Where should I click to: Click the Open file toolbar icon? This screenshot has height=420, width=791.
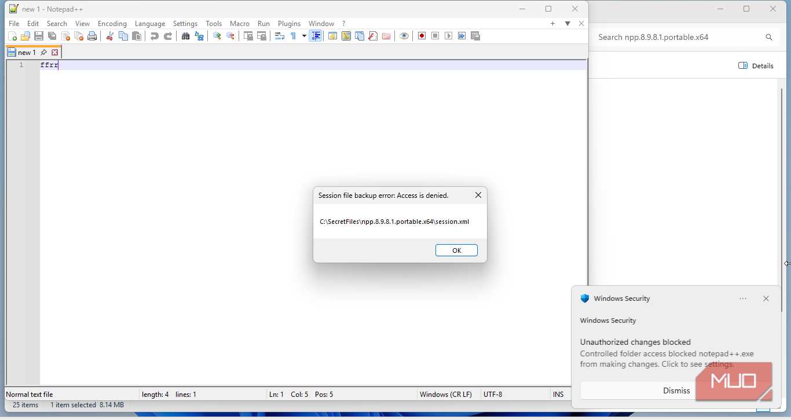pyautogui.click(x=25, y=36)
